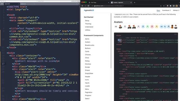Viewport: 180px width, 101px height.
Task: Close the Avatars | Agnostic browser tab
Action: [x=131, y=3]
